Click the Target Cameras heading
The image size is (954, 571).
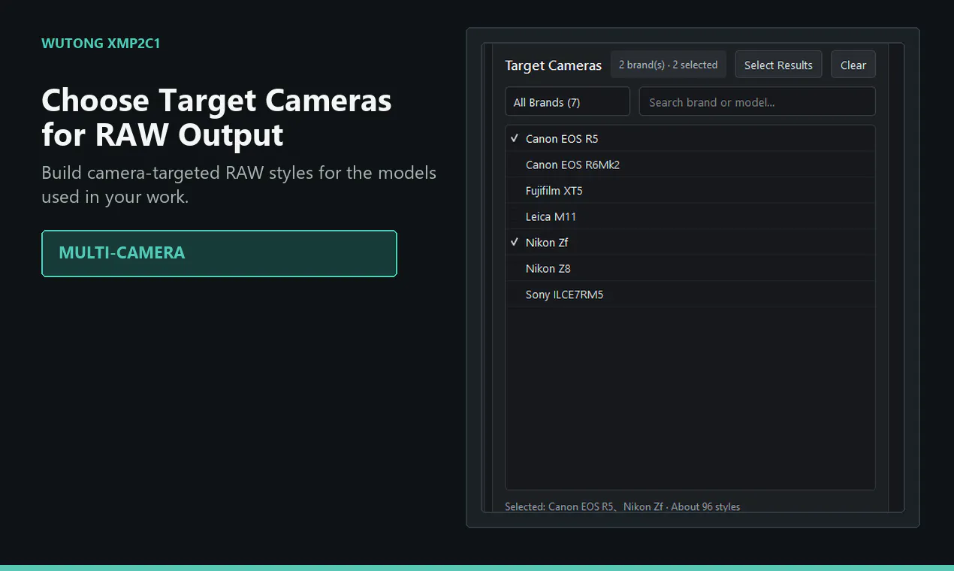point(554,65)
